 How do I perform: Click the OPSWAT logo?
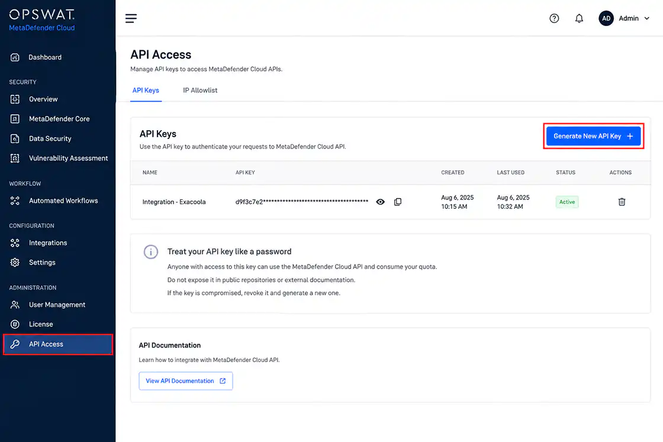coord(42,15)
